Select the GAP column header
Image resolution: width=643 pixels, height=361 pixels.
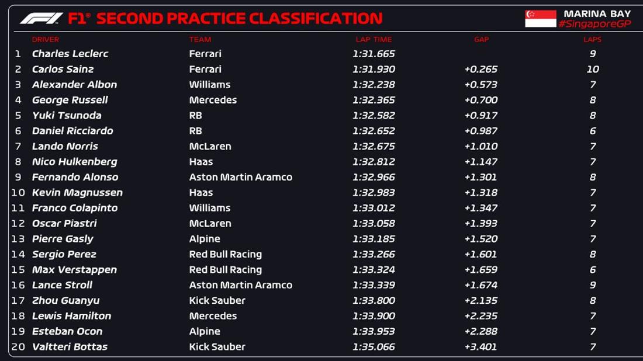482,40
